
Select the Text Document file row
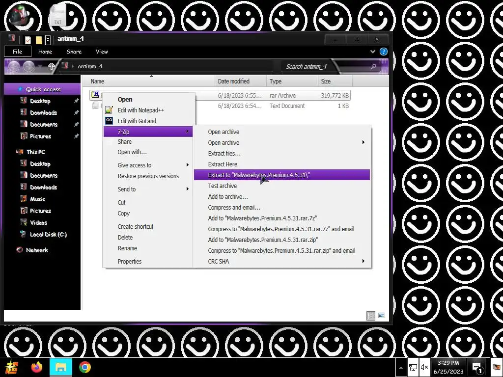coord(220,106)
